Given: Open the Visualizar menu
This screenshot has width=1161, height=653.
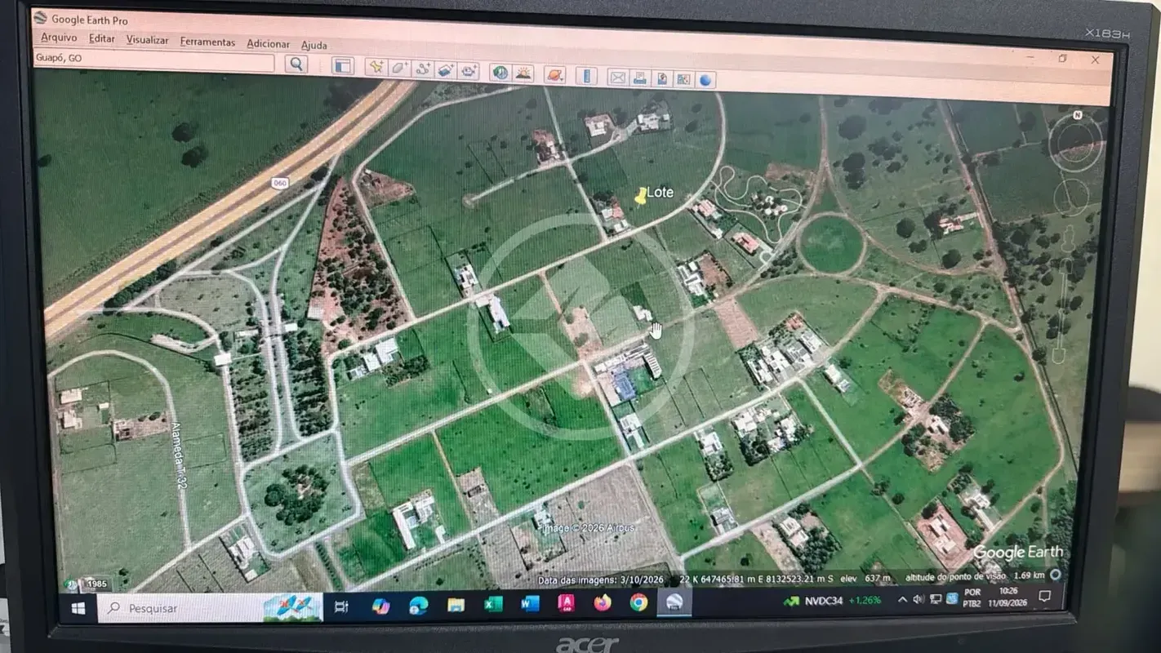Looking at the screenshot, I should pos(148,40).
